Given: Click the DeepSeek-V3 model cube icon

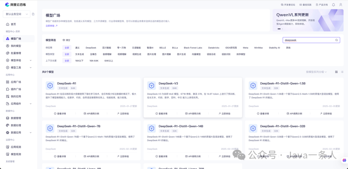Looking at the screenshot, I should [151, 86].
